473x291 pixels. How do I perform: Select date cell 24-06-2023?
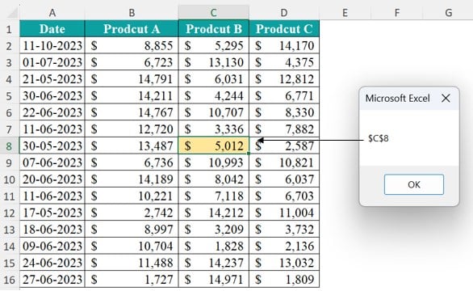tap(52, 263)
